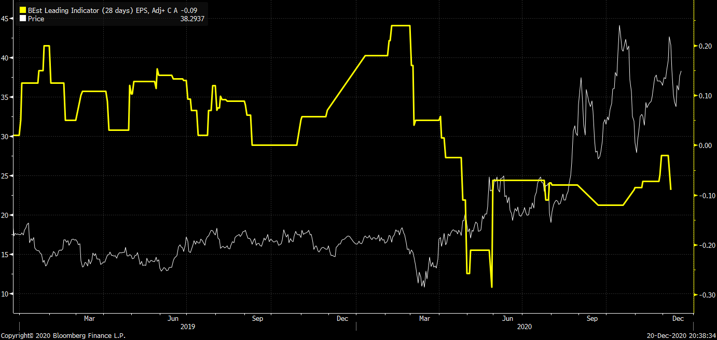Click the final Dec label at axis end

678,318
